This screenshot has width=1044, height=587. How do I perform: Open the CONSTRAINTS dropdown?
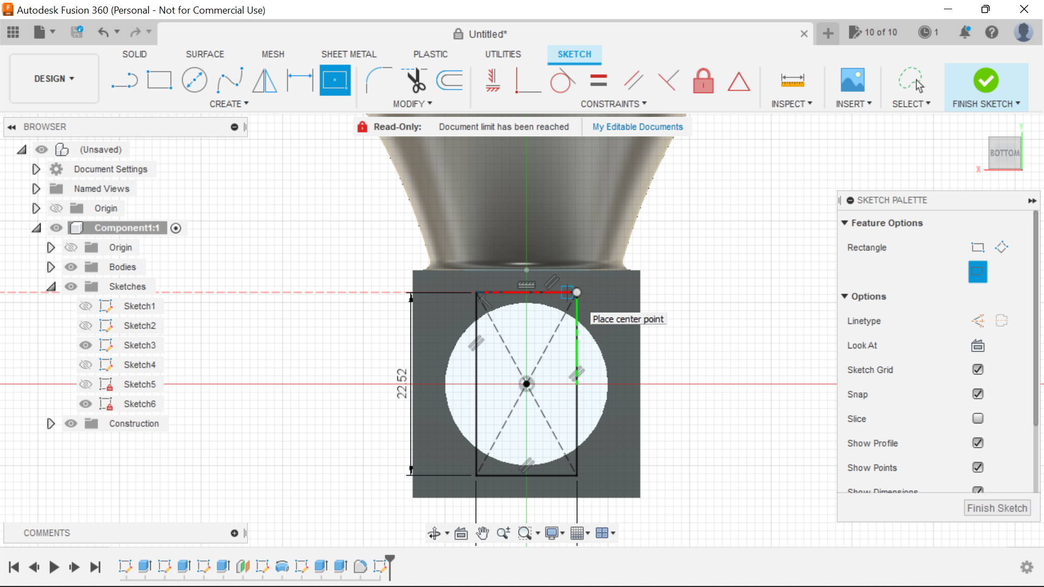coord(613,103)
